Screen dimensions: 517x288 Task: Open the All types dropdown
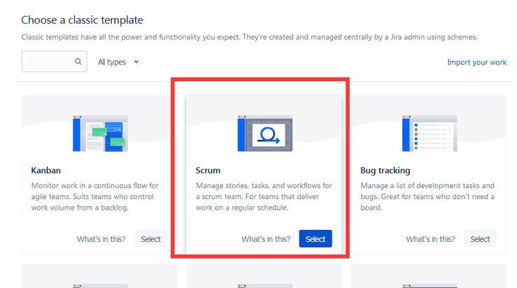tap(118, 62)
